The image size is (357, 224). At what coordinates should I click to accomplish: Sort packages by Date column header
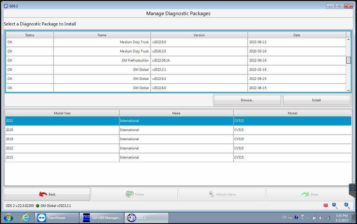[297, 35]
